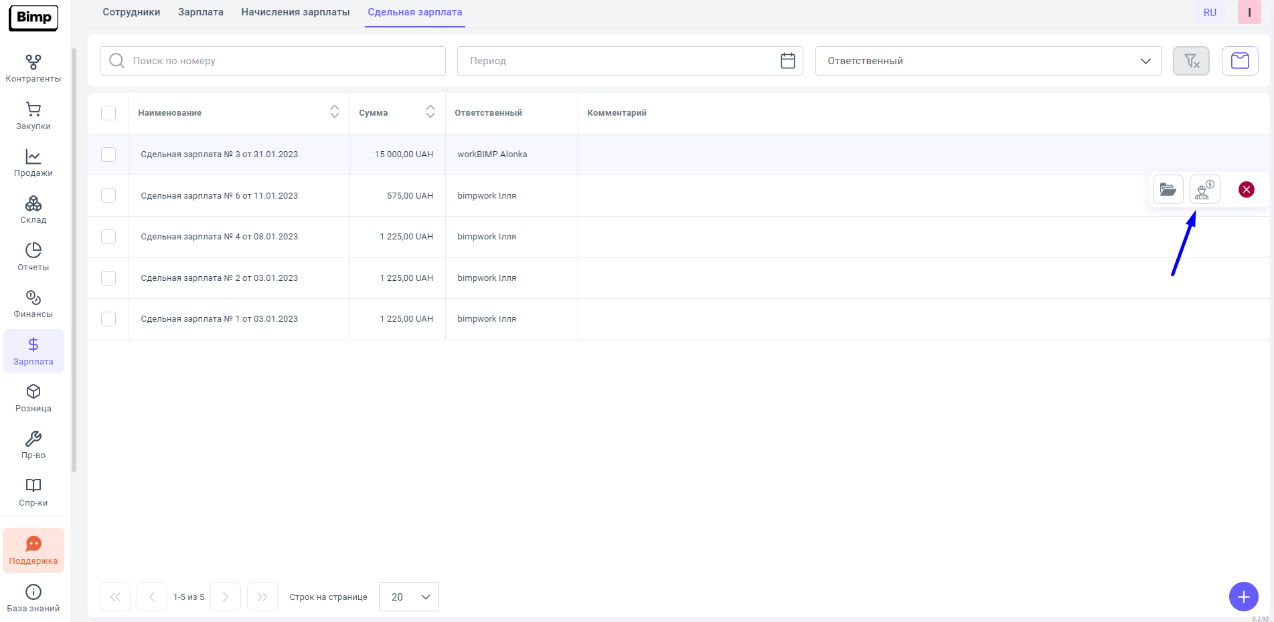Change language via RU button
The height and width of the screenshot is (622, 1274).
click(x=1210, y=13)
